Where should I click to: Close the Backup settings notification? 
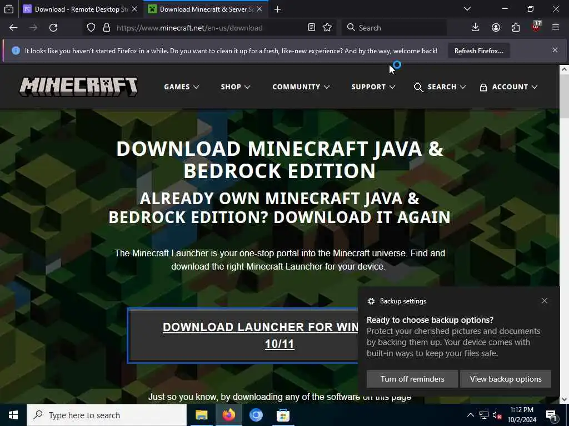545,301
